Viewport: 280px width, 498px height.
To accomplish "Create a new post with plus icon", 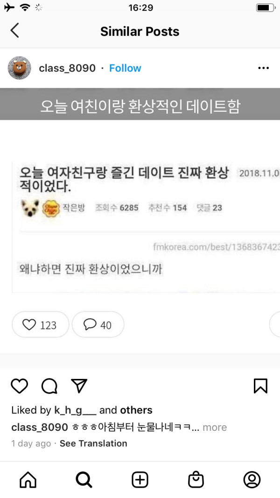I will (140, 480).
